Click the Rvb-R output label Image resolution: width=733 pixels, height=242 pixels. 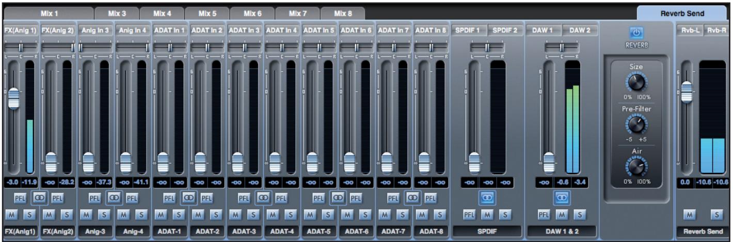pyautogui.click(x=716, y=30)
